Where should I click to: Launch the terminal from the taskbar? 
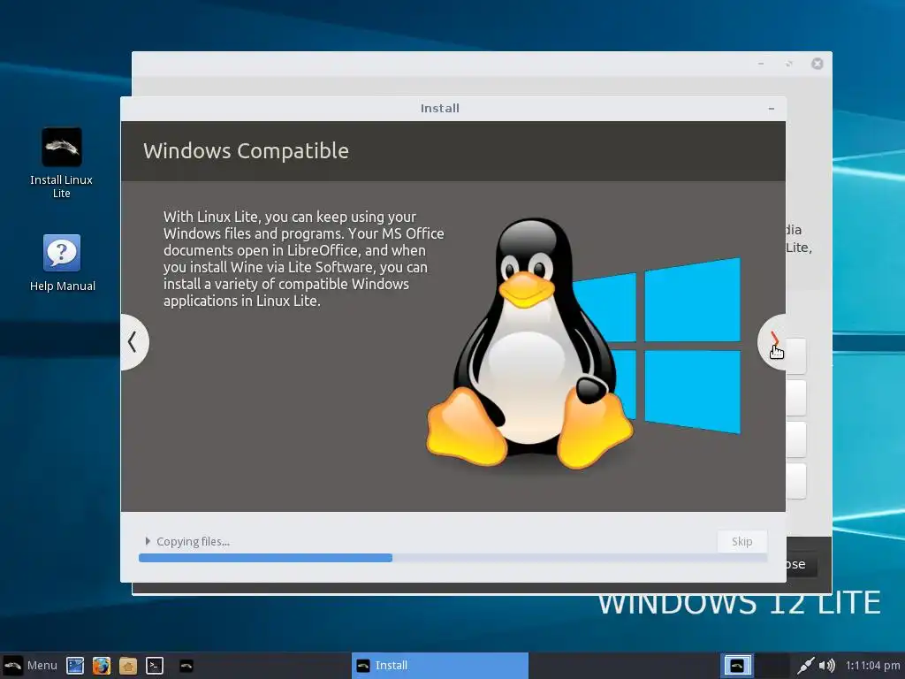[154, 666]
